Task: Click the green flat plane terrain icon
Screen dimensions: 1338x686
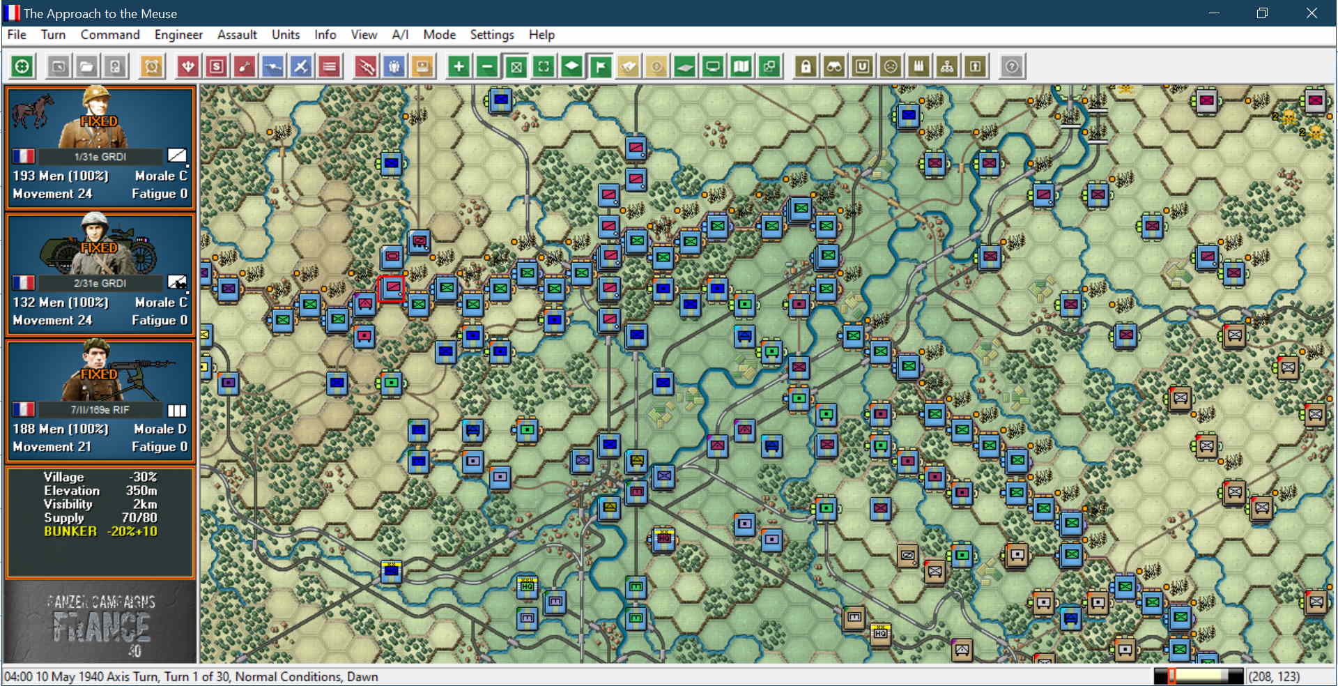Action: tap(684, 67)
